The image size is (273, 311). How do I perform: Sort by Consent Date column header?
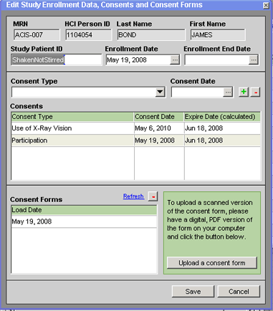(x=159, y=117)
